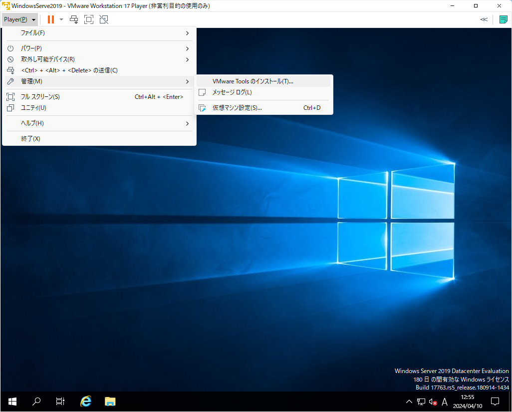Click the search magnifier on the guest taskbar
Screen dimensions: 512x412
[36, 402]
